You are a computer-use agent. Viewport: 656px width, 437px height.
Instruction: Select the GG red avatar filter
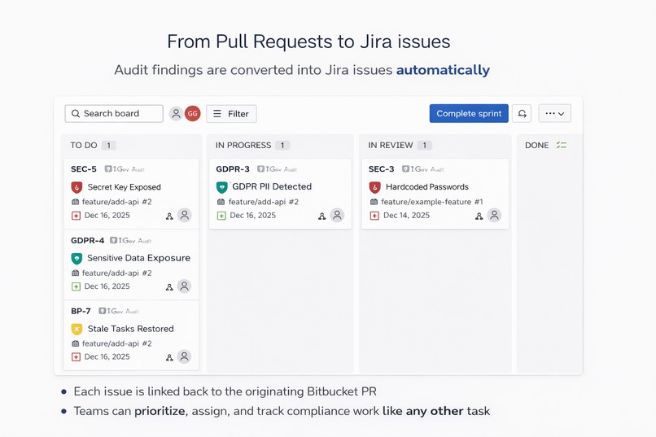click(x=192, y=113)
